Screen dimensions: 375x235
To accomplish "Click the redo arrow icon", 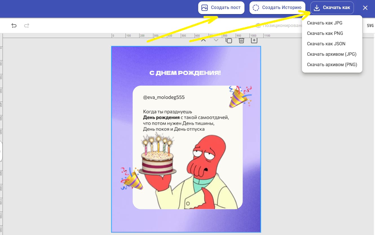I will click(27, 26).
